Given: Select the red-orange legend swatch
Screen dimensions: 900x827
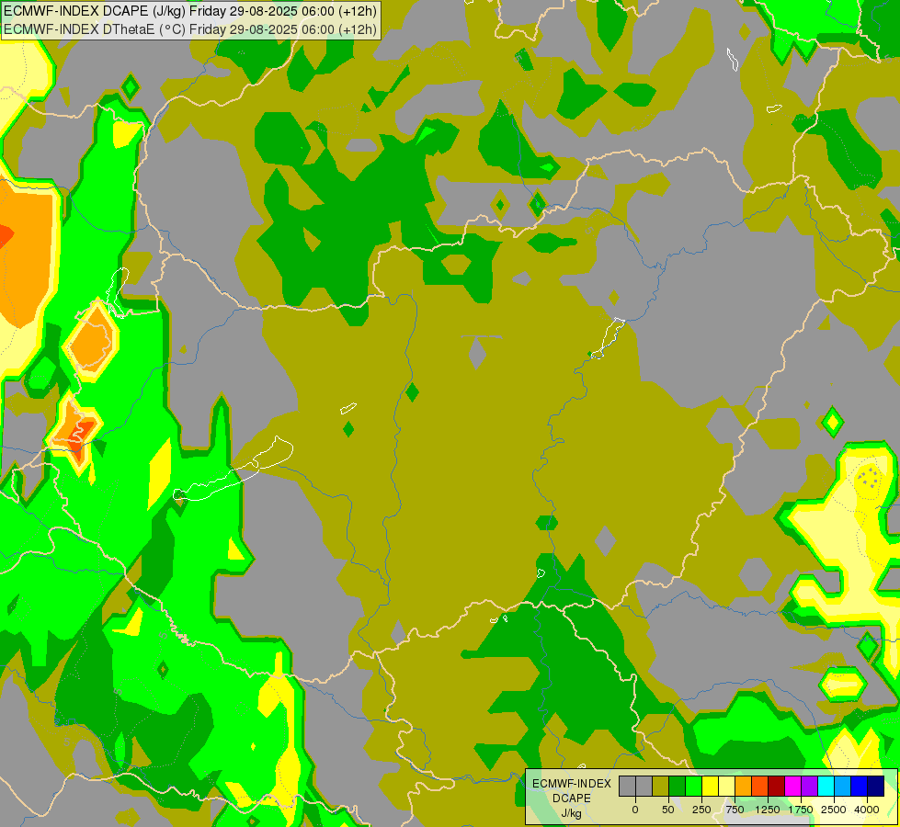Looking at the screenshot, I should click(760, 786).
